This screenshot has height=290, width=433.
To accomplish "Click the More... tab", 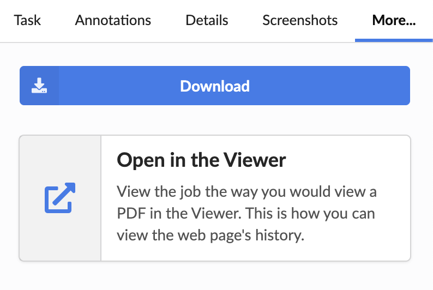I will tap(394, 20).
